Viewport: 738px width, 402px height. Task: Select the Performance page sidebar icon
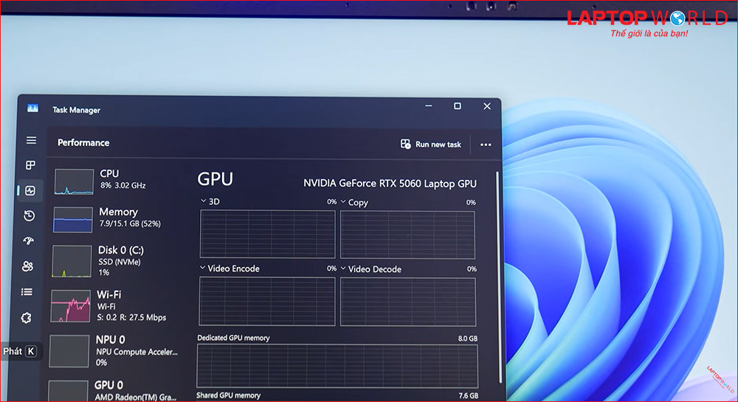pyautogui.click(x=30, y=190)
